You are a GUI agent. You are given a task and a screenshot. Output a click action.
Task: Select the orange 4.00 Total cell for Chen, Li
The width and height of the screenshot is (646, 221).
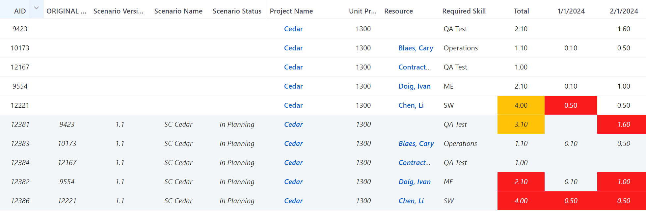pos(521,105)
